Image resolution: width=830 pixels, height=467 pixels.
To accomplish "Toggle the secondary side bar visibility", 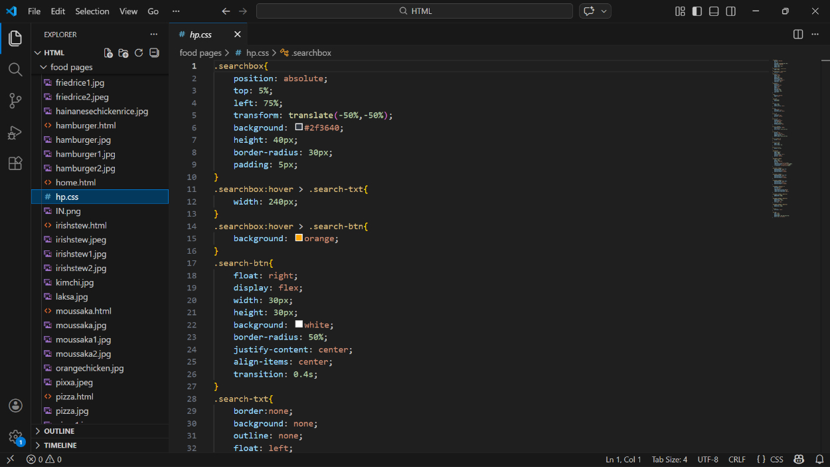I will (730, 11).
